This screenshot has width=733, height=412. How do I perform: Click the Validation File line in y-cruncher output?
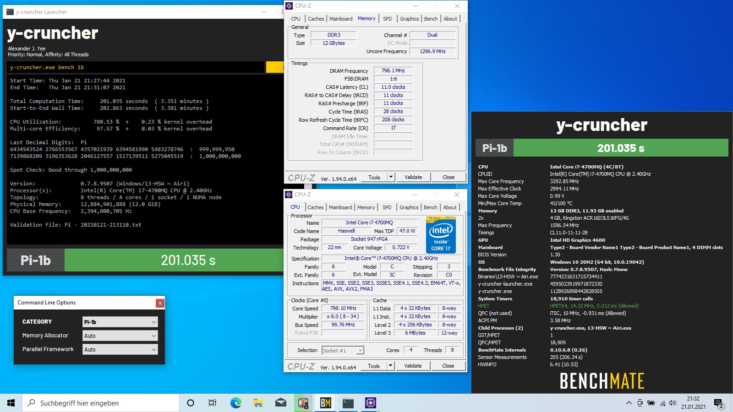(x=76, y=225)
